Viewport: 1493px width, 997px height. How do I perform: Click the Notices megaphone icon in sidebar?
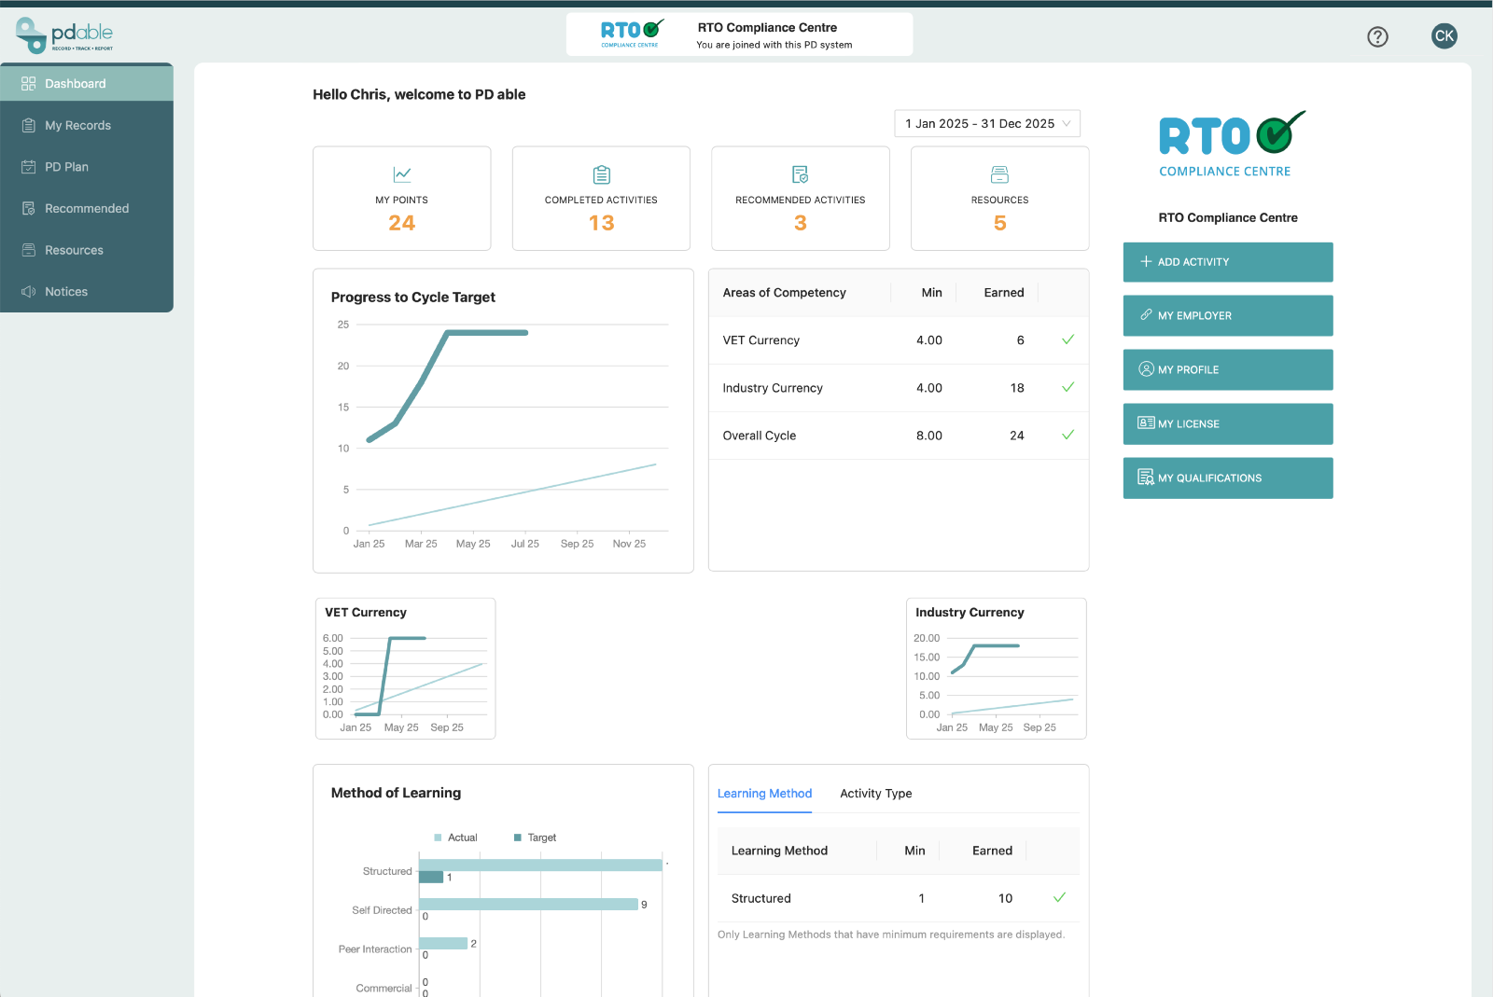click(x=29, y=292)
